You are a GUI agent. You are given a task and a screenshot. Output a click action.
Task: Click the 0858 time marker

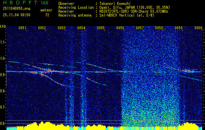pyautogui.click(x=159, y=28)
